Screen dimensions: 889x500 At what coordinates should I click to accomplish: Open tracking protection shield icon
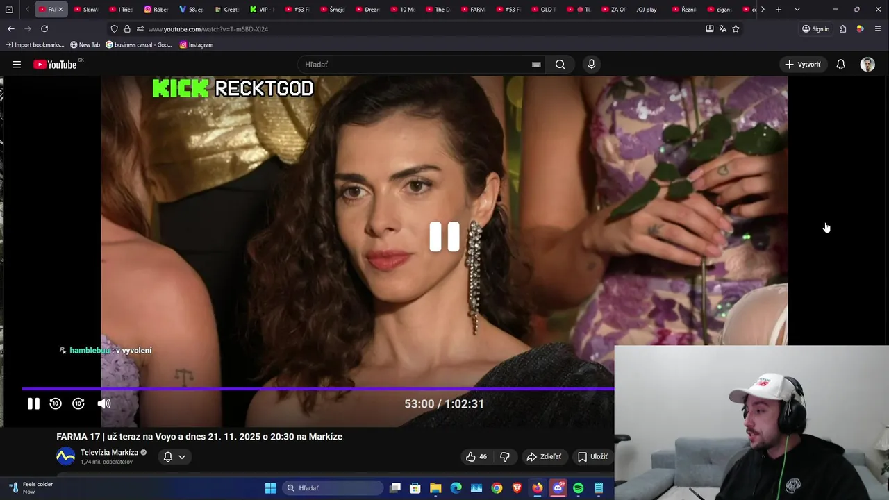point(115,28)
